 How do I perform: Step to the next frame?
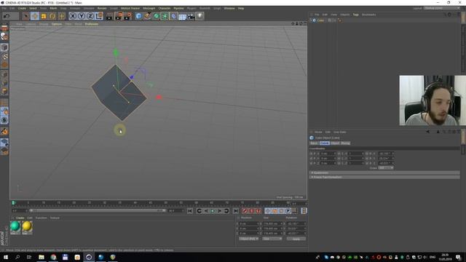(220, 211)
